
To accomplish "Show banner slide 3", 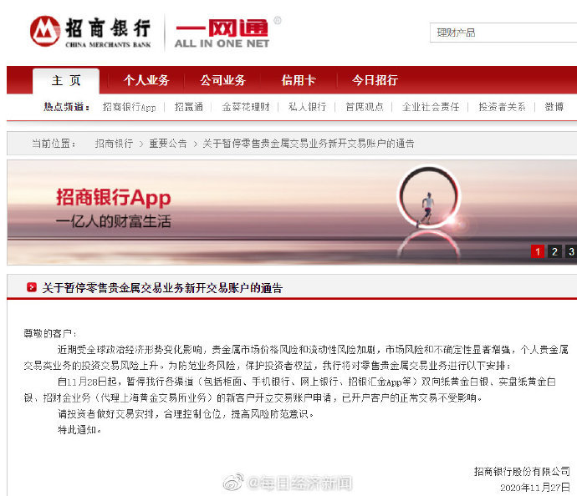I will pos(571,251).
